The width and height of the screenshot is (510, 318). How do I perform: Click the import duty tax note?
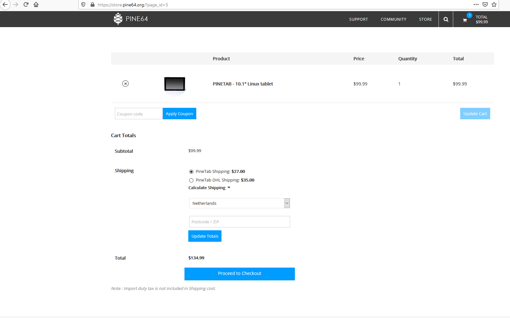[x=163, y=288]
